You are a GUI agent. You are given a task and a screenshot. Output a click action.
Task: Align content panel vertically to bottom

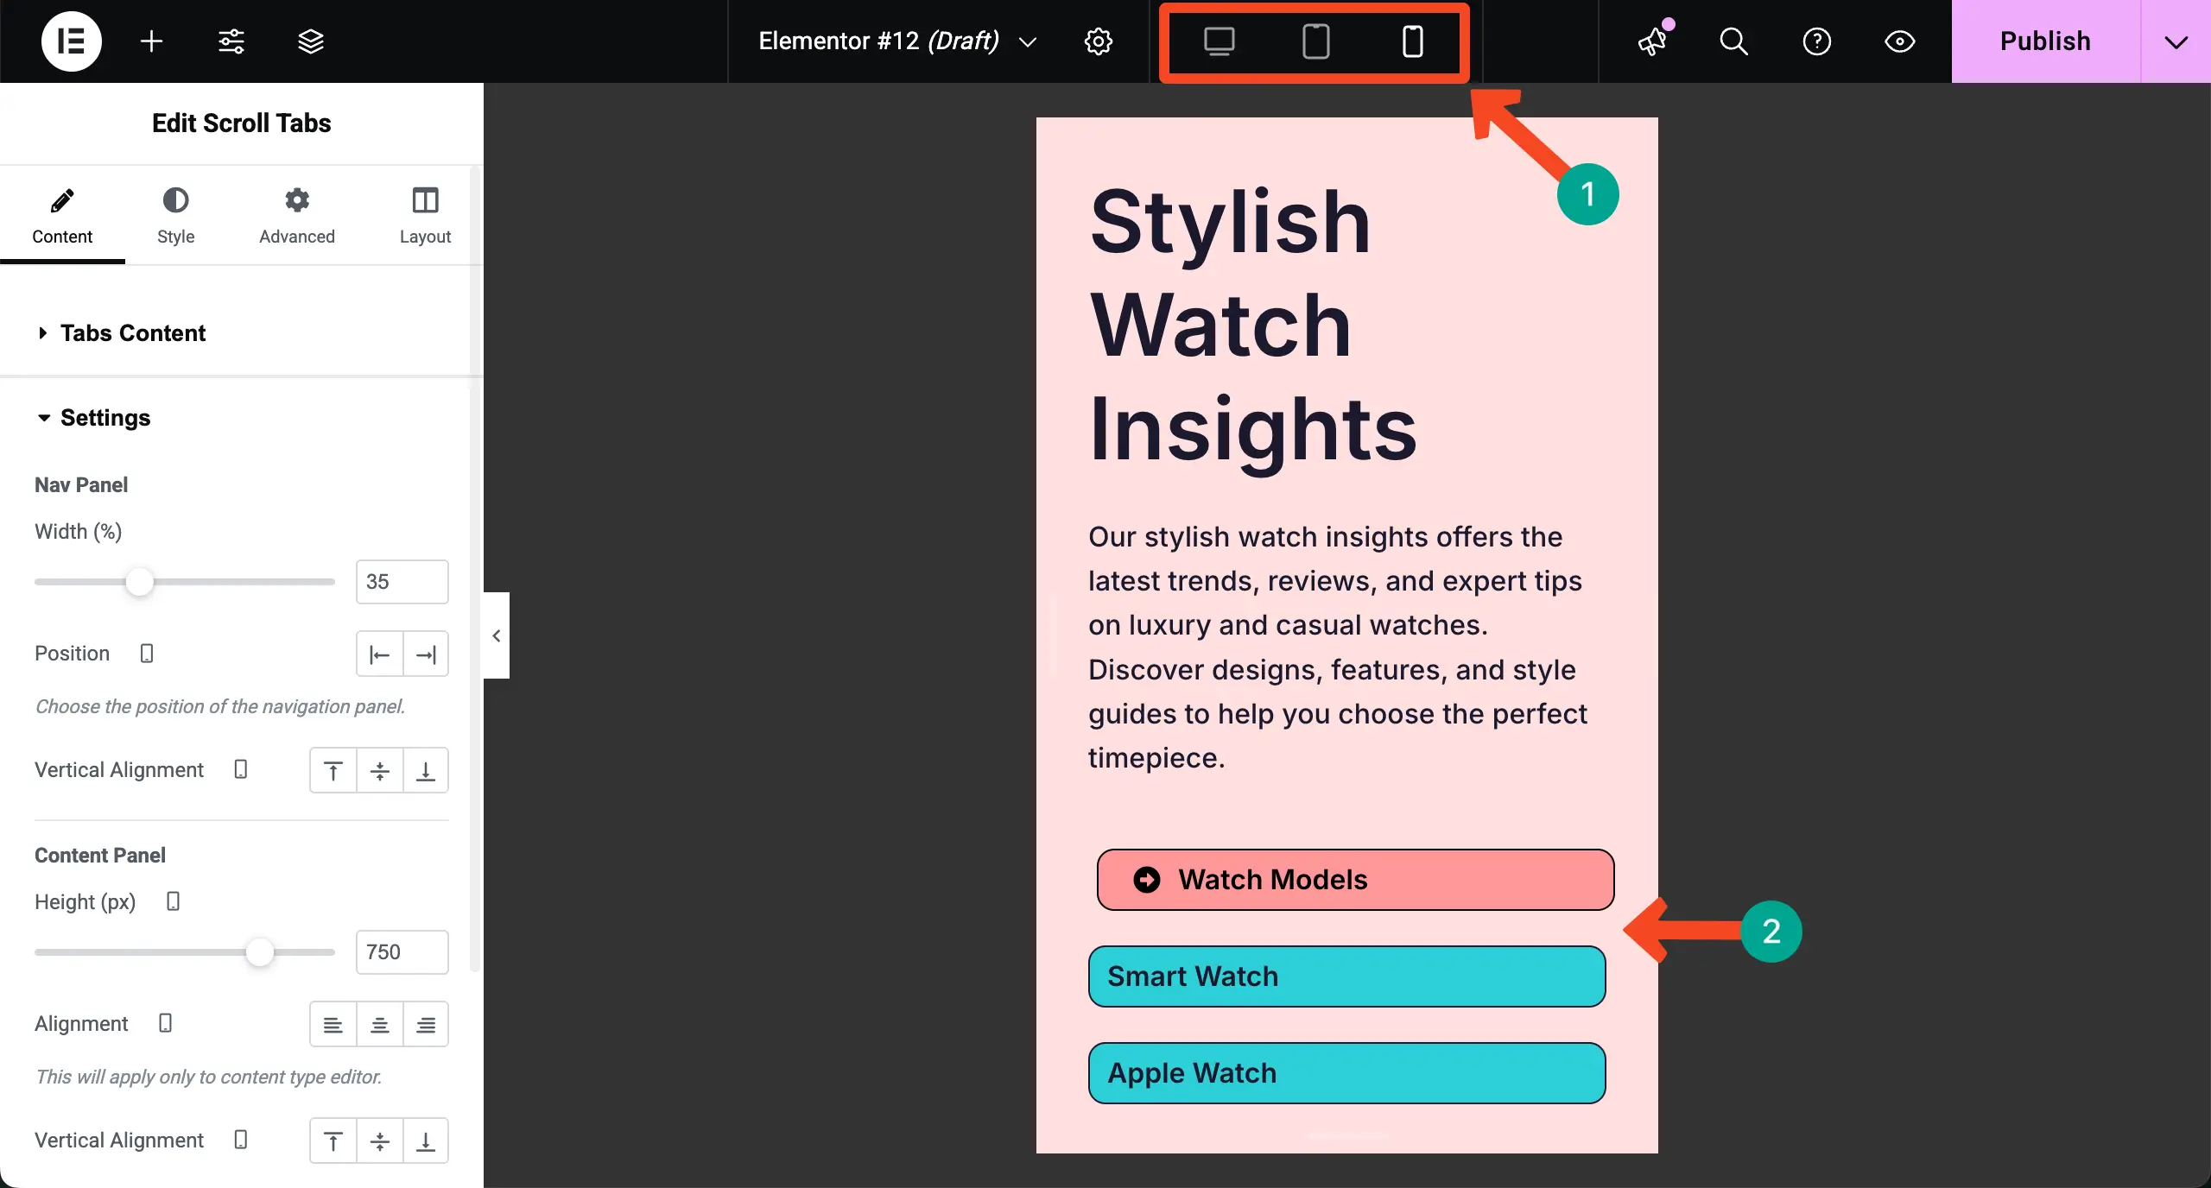tap(426, 1141)
